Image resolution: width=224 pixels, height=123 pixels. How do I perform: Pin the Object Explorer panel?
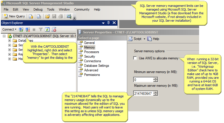[108, 23]
